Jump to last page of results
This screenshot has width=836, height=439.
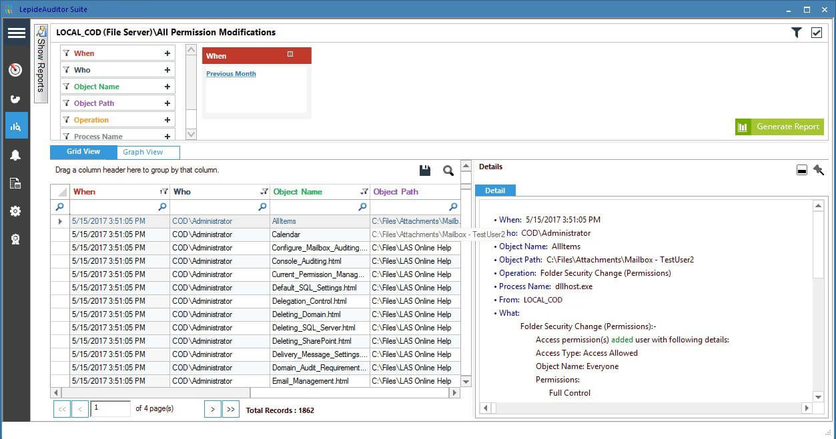(230, 410)
